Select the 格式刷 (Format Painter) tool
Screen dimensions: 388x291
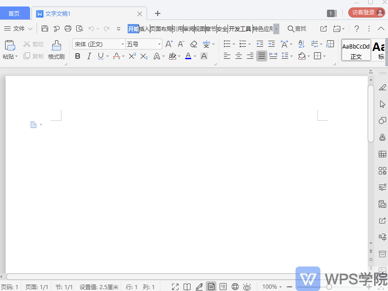tap(55, 50)
